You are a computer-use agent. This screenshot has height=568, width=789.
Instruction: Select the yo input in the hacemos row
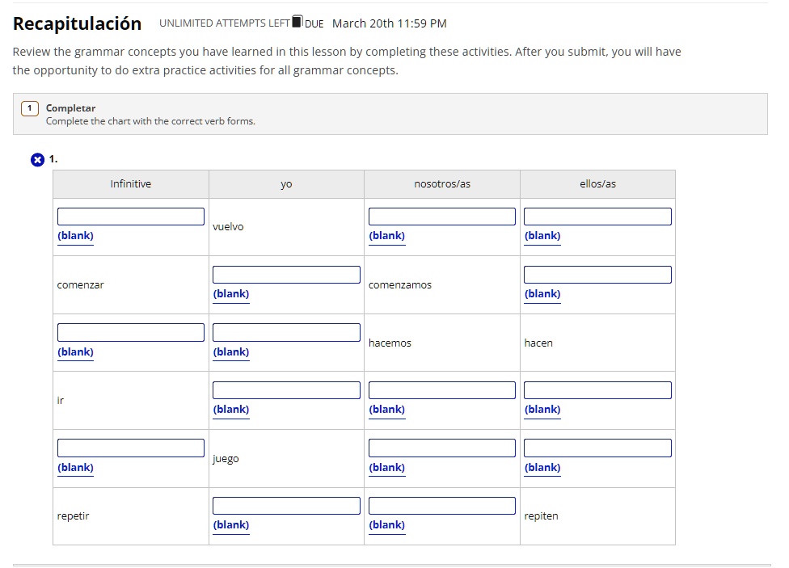pos(286,333)
